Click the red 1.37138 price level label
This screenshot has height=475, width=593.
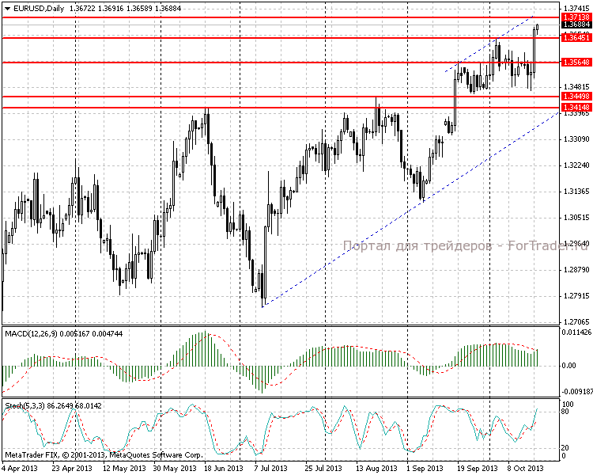[x=576, y=17]
